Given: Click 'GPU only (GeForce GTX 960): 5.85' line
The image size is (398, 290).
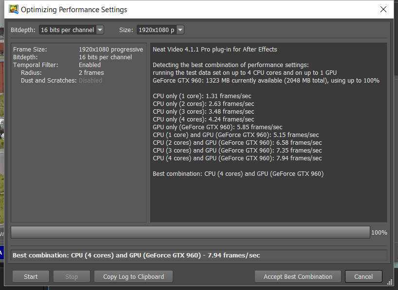Looking at the screenshot, I should click(x=217, y=127).
